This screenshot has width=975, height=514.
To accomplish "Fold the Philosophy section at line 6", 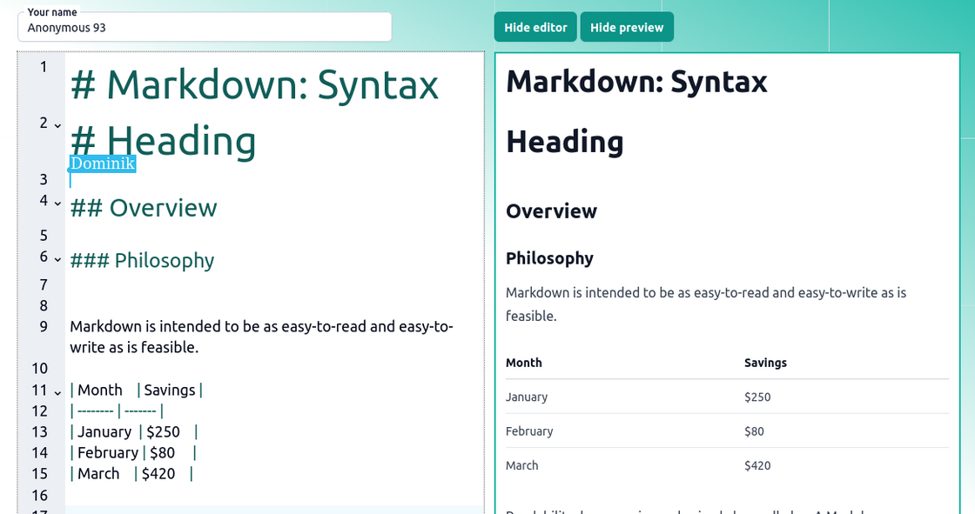I will point(57,258).
